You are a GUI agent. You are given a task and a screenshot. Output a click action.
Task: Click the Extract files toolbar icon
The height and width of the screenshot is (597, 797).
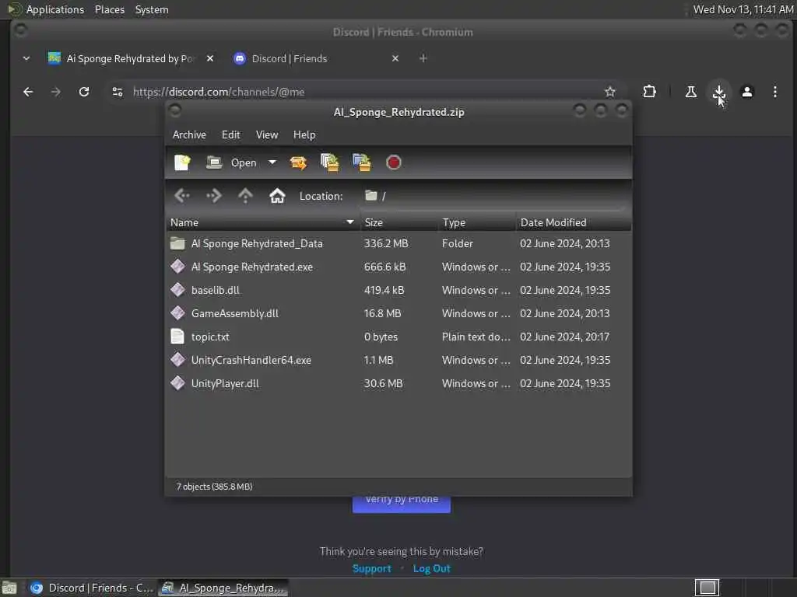[x=298, y=162]
